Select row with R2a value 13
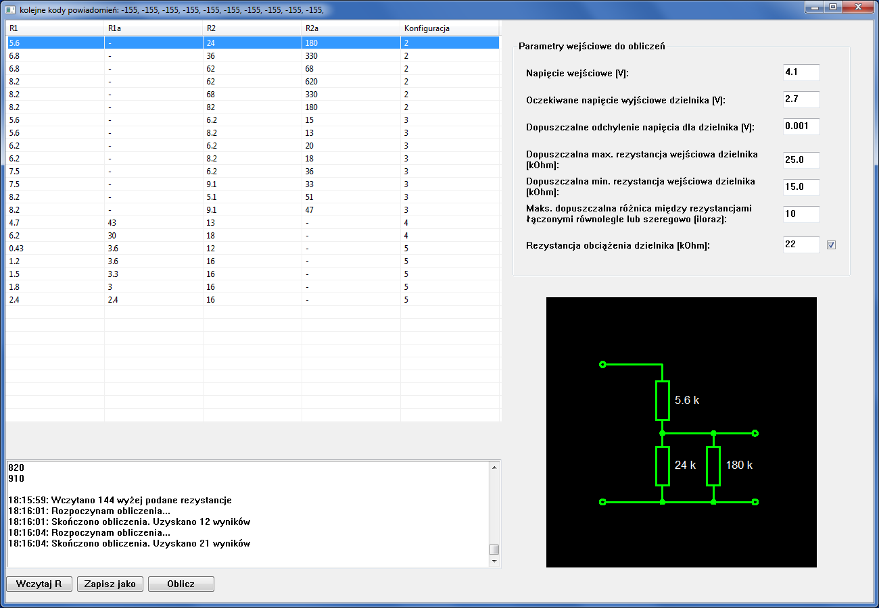This screenshot has width=879, height=608. pyautogui.click(x=252, y=132)
